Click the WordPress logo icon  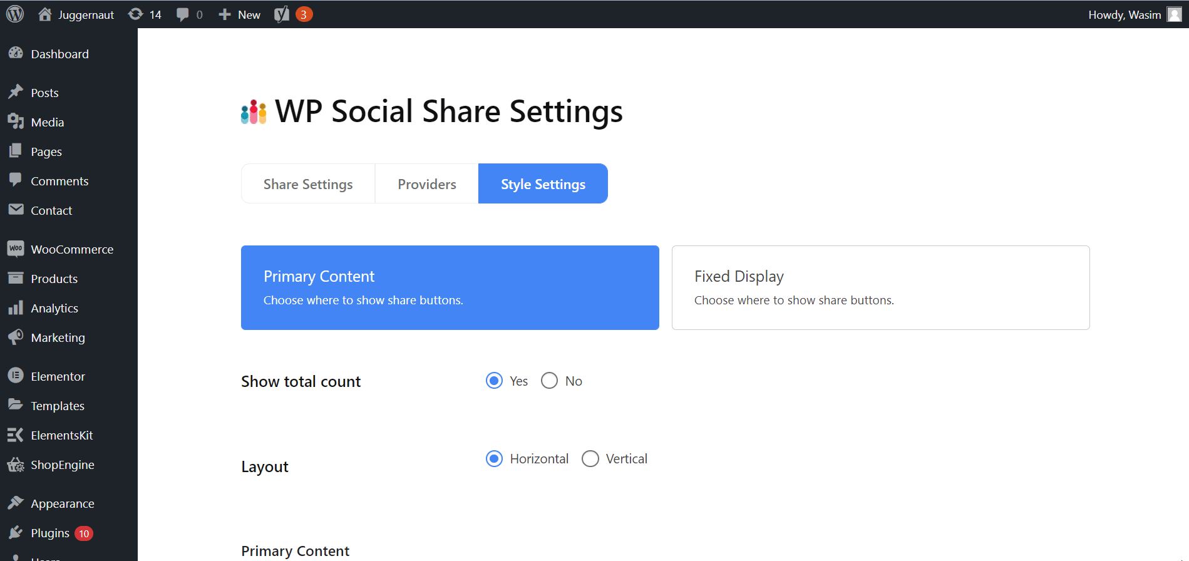[x=15, y=14]
